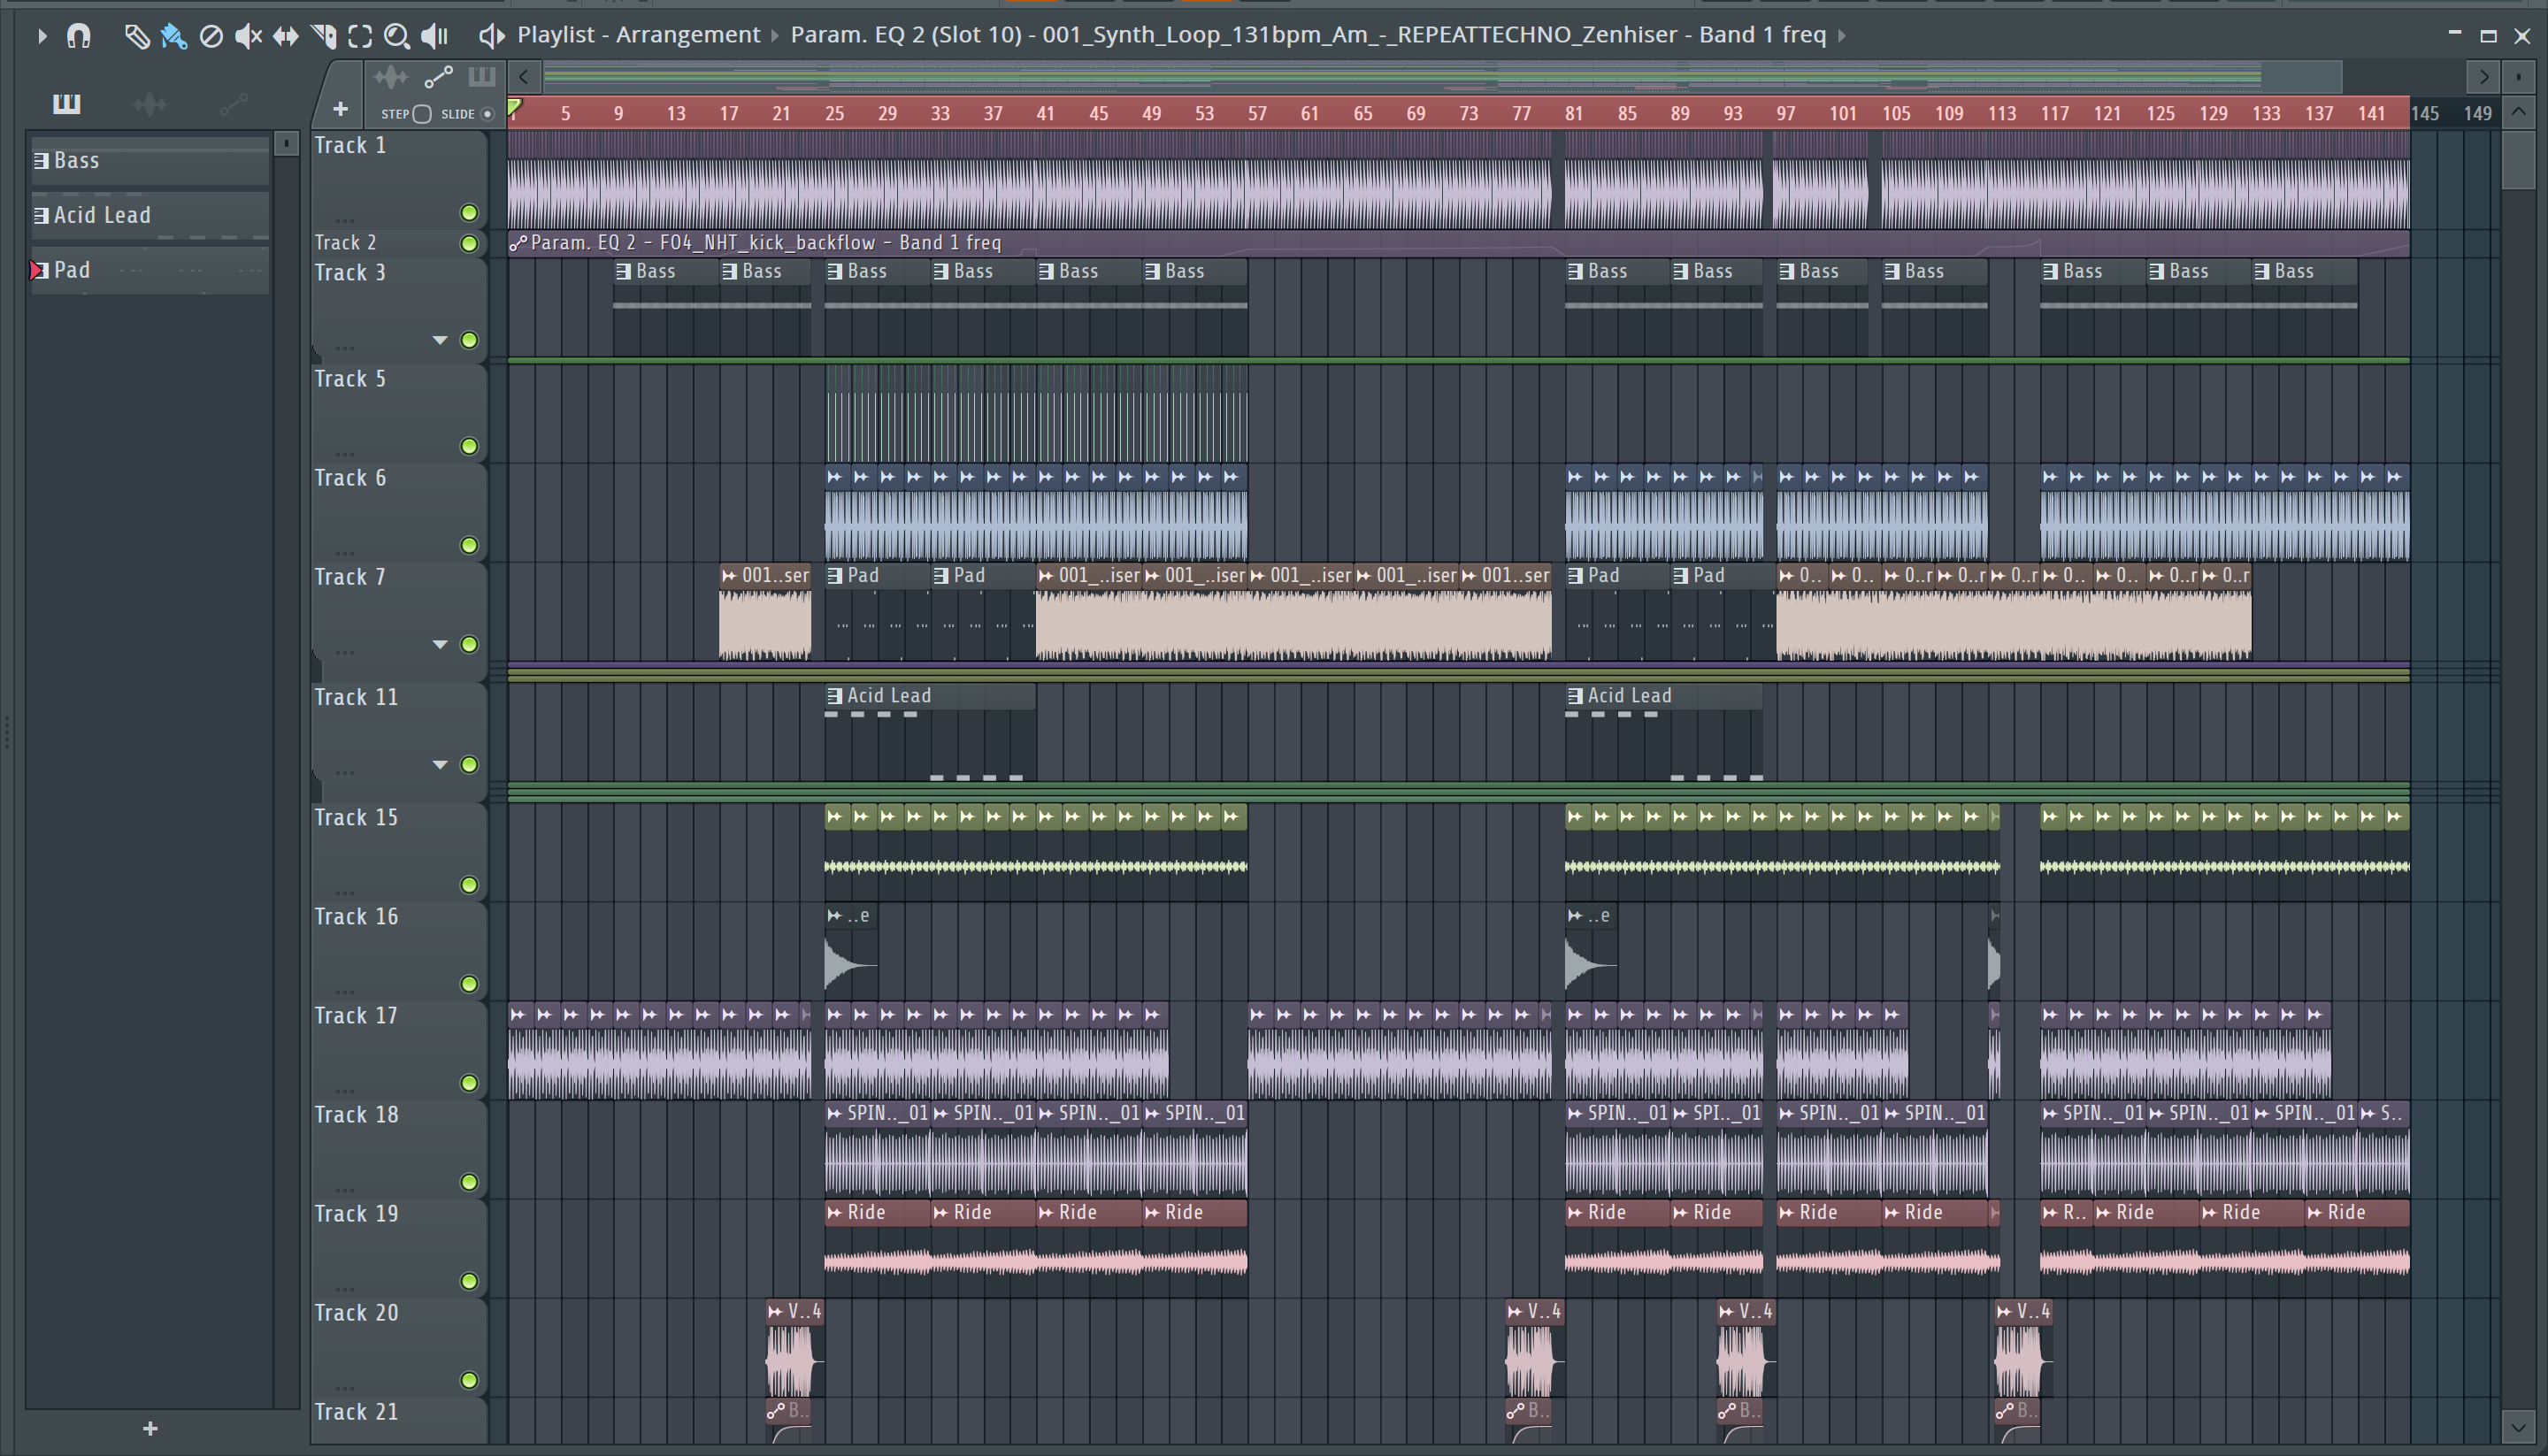Image resolution: width=2548 pixels, height=1456 pixels.
Task: Mute Track 11 with green light
Action: pos(469,765)
